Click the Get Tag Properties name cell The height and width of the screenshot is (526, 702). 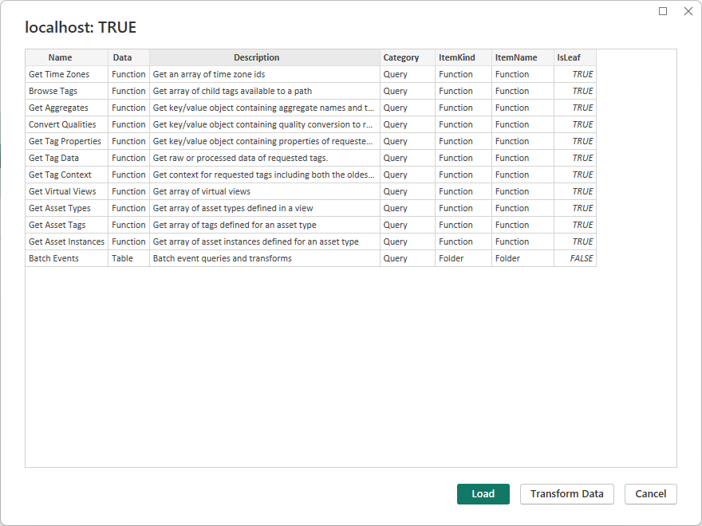pos(65,141)
